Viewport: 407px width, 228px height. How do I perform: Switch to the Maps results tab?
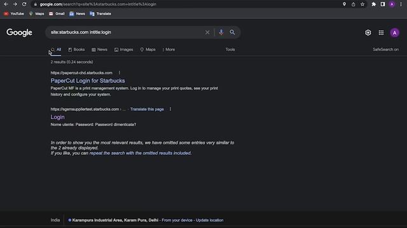click(148, 49)
